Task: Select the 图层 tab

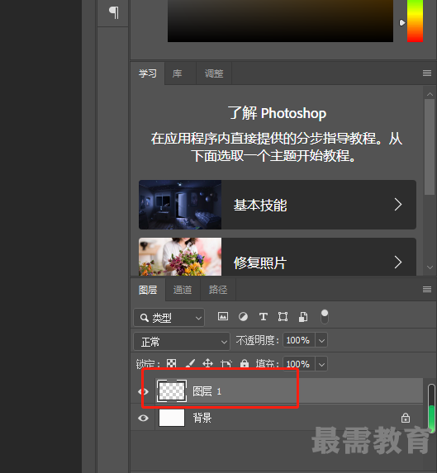Action: [x=148, y=290]
